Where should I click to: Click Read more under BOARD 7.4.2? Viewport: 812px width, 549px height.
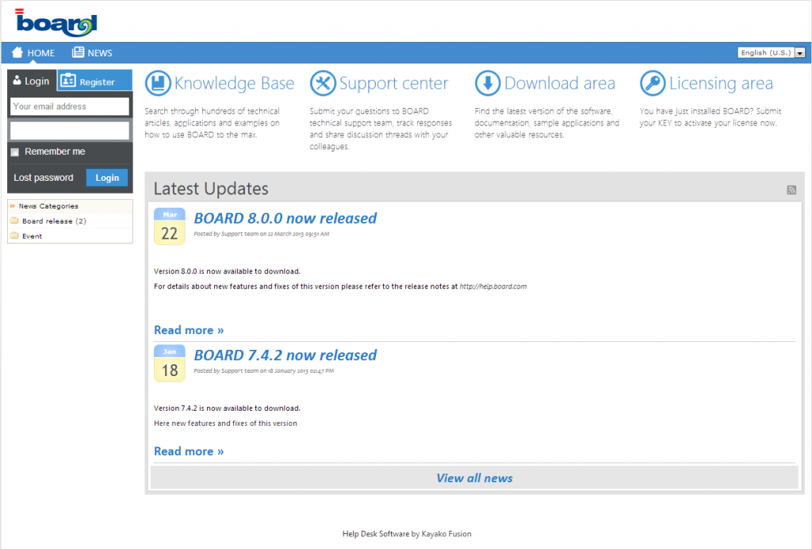click(x=189, y=451)
